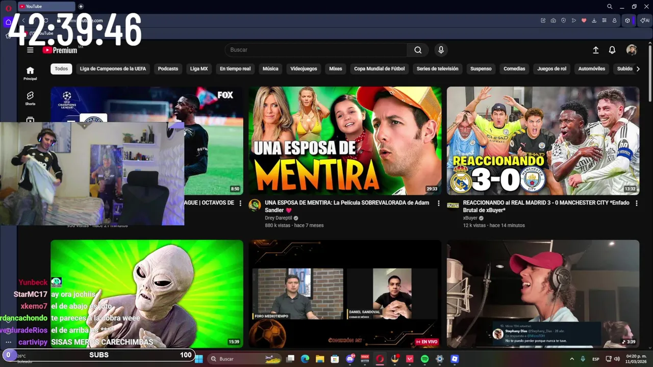Click Opera snapshot camera icon
The width and height of the screenshot is (653, 367).
[x=554, y=20]
